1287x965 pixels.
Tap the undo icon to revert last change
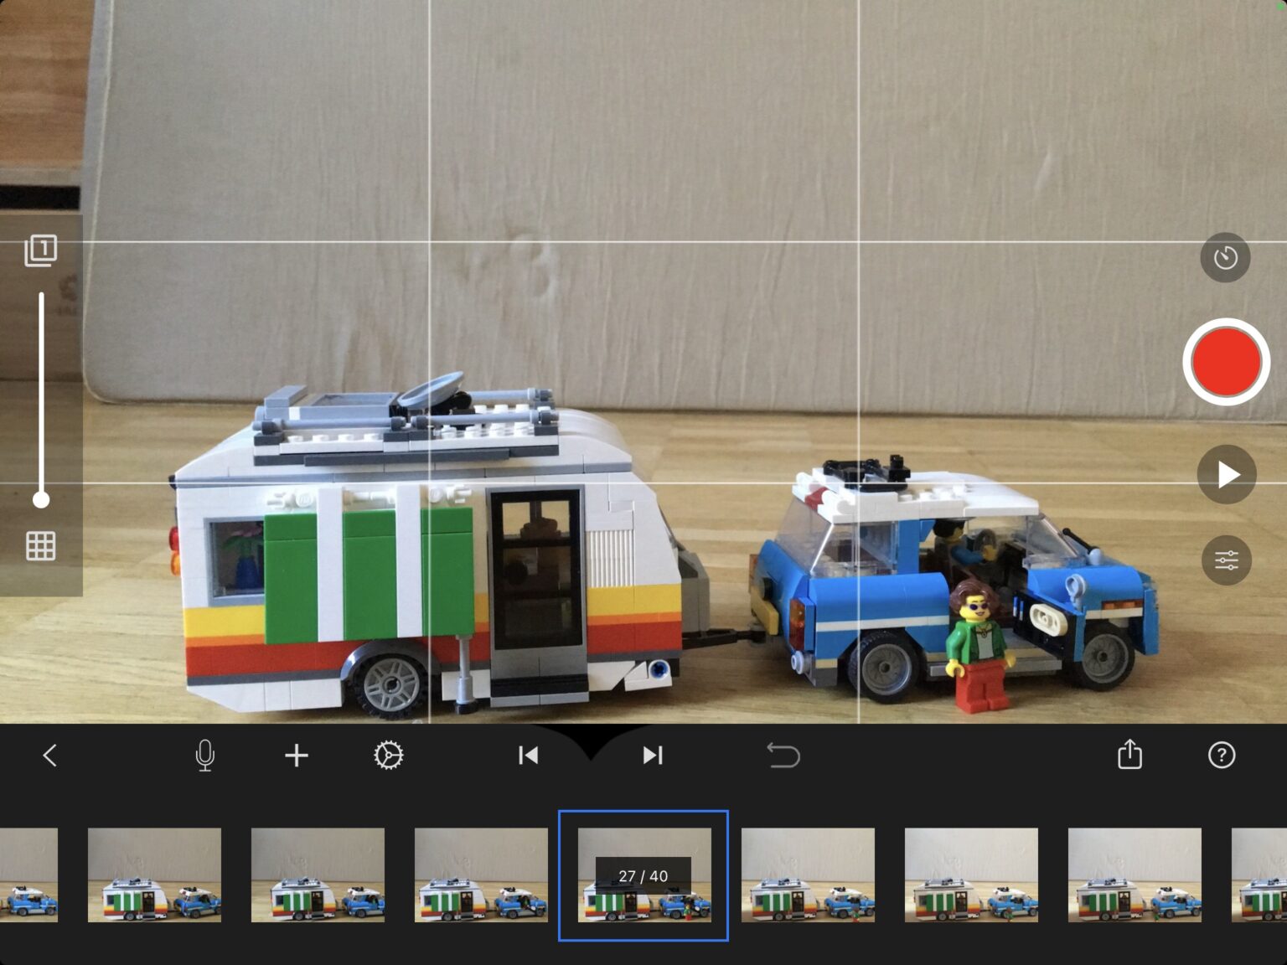[783, 755]
